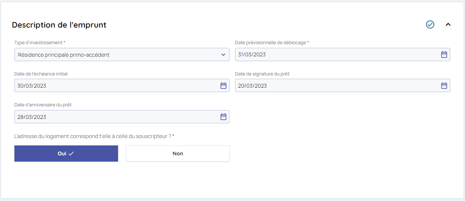Click the Date de signature du prêt label
Image resolution: width=465 pixels, height=201 pixels.
tap(262, 74)
